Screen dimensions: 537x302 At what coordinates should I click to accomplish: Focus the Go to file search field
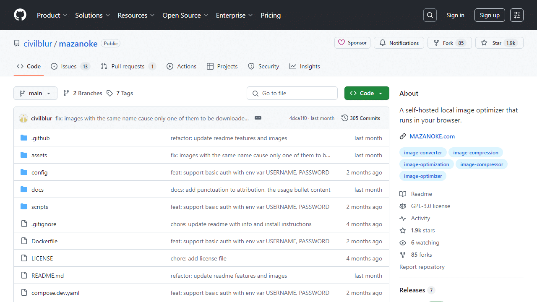pyautogui.click(x=292, y=93)
